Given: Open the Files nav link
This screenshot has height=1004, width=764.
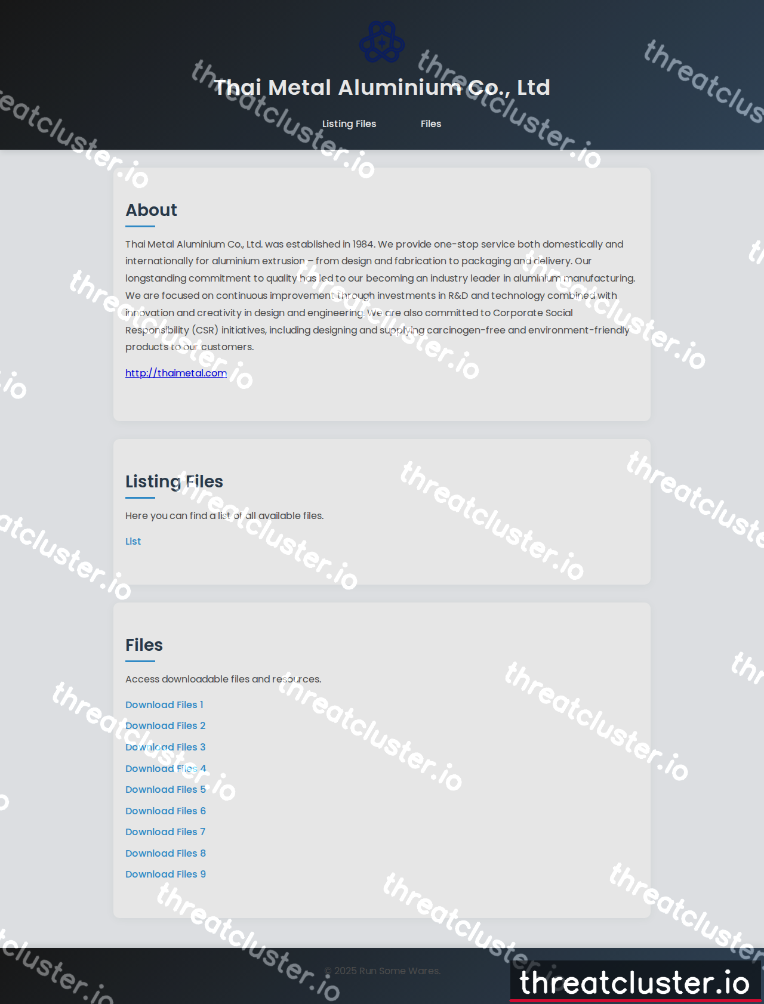Looking at the screenshot, I should 431,123.
